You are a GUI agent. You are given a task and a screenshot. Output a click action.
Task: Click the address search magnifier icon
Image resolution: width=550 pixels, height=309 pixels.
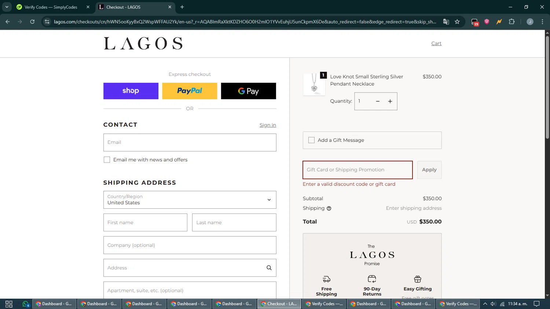[269, 268]
